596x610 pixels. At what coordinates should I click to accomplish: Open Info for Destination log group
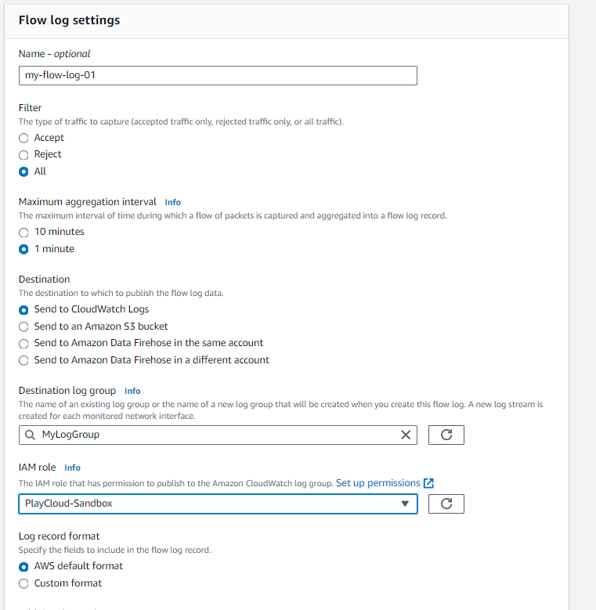click(x=132, y=391)
